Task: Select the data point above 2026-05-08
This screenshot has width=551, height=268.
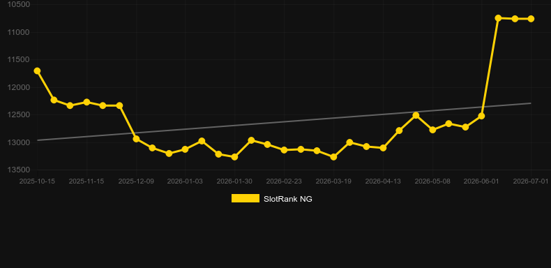Action: [x=432, y=130]
